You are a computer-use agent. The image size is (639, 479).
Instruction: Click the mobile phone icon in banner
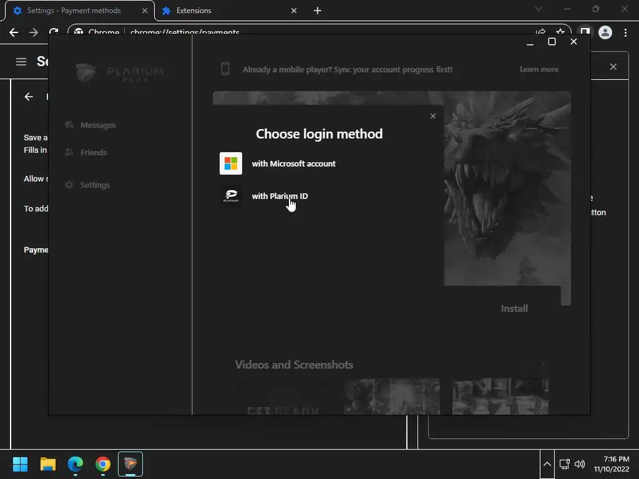(x=225, y=69)
